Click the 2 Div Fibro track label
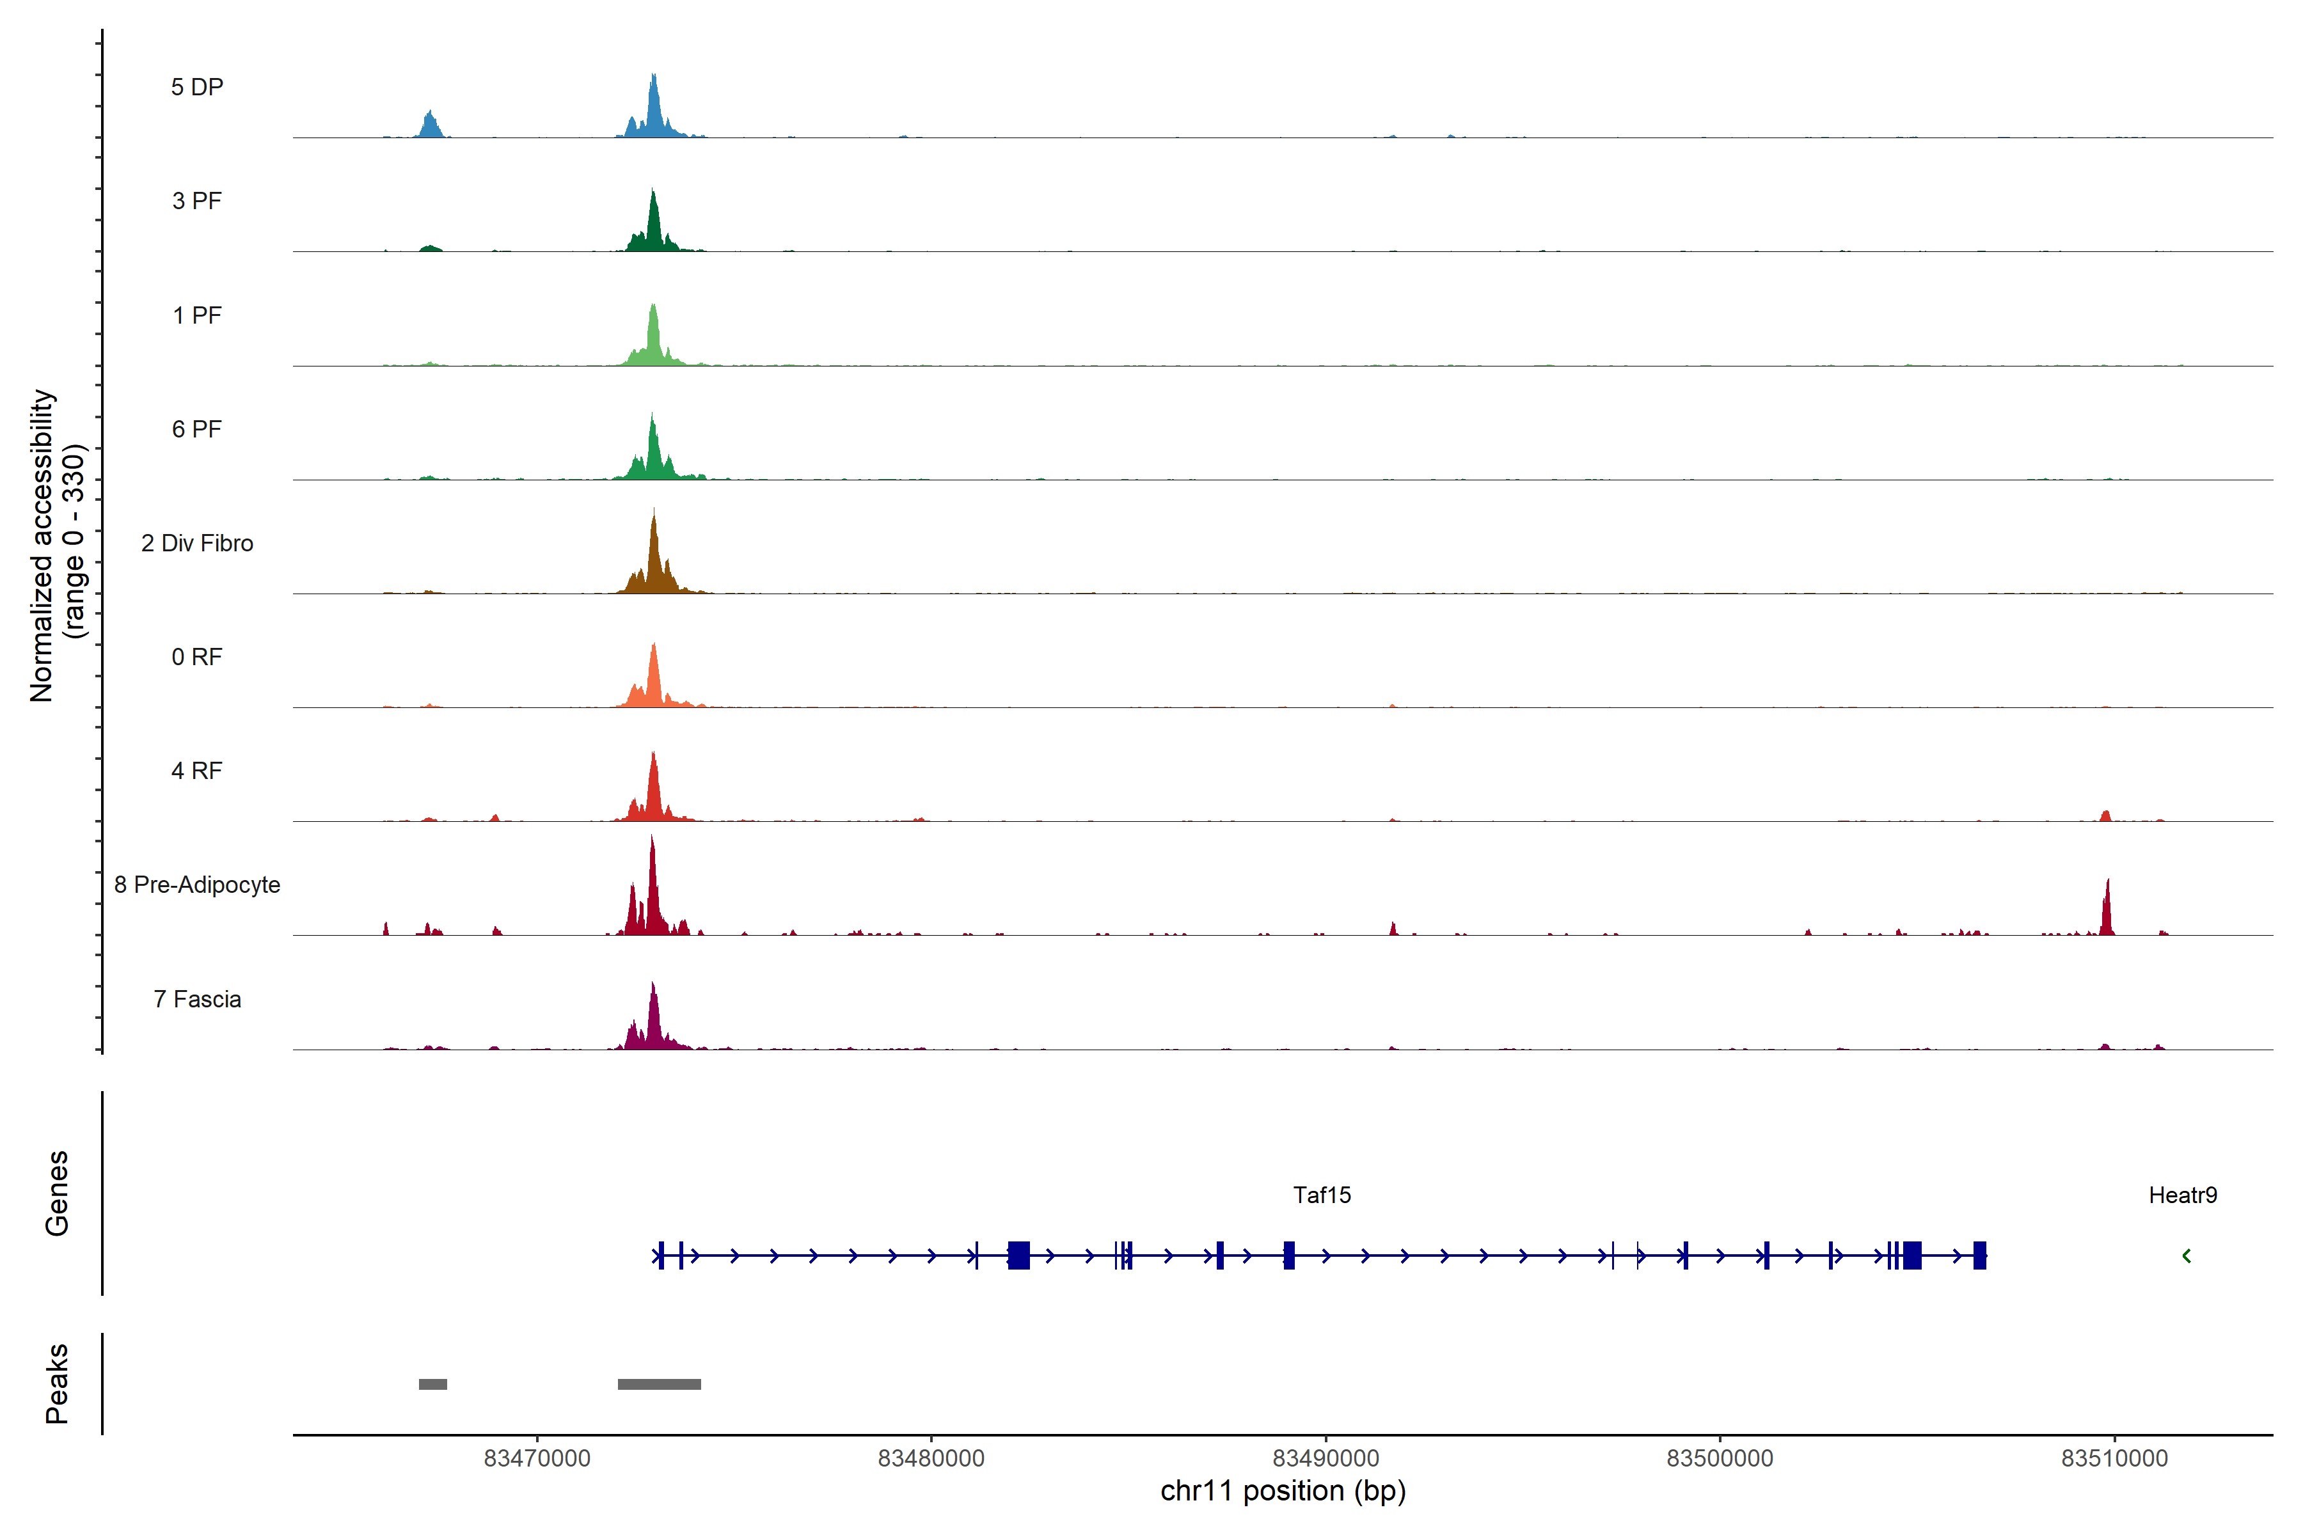 coord(197,542)
